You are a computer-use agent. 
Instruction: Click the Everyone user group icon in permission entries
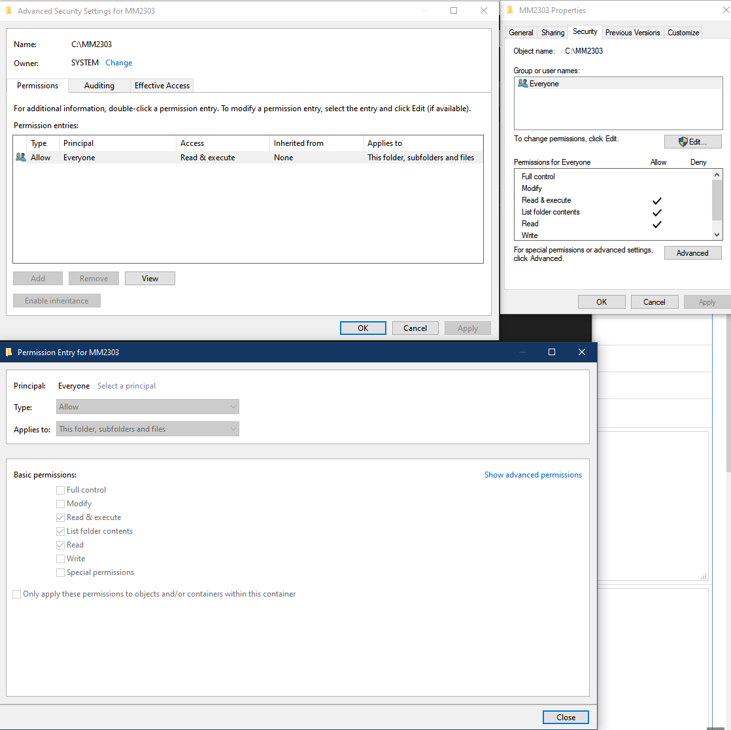21,158
